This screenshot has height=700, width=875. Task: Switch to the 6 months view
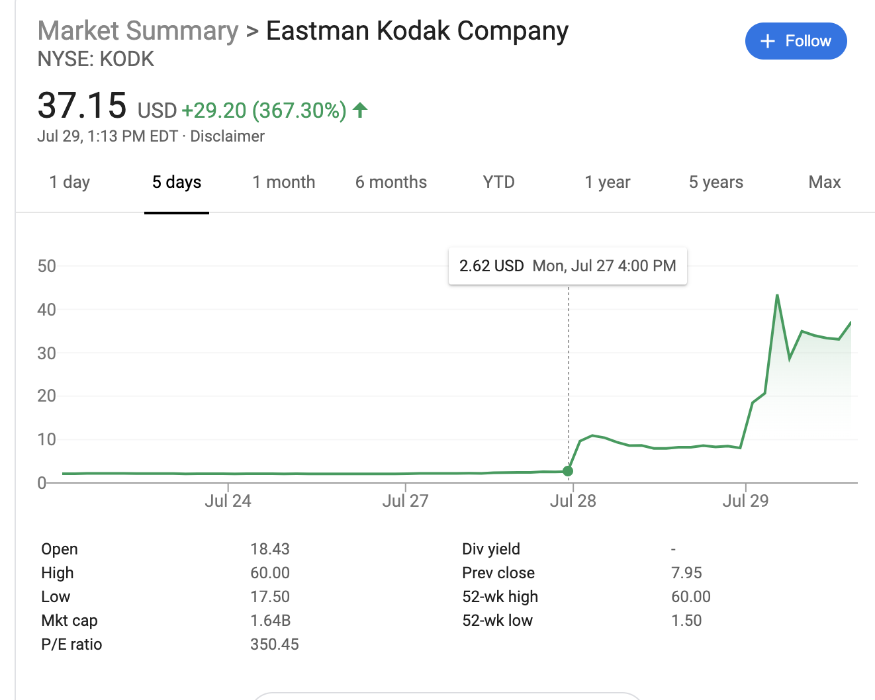(391, 182)
